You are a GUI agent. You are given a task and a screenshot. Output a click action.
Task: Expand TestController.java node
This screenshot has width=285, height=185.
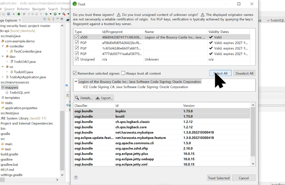(7, 51)
